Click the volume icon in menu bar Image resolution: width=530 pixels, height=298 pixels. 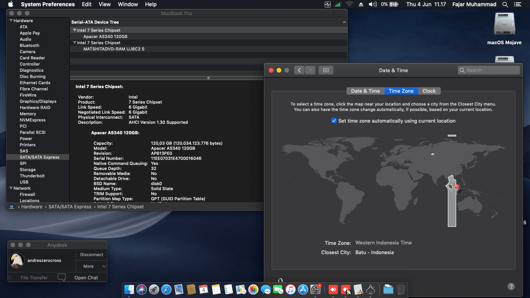(x=372, y=5)
